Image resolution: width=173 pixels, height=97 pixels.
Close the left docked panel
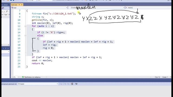click(8, 48)
